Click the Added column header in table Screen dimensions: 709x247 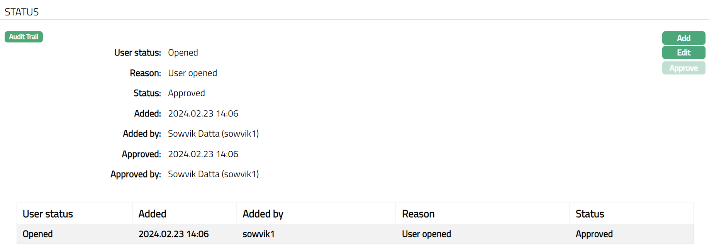pos(153,214)
